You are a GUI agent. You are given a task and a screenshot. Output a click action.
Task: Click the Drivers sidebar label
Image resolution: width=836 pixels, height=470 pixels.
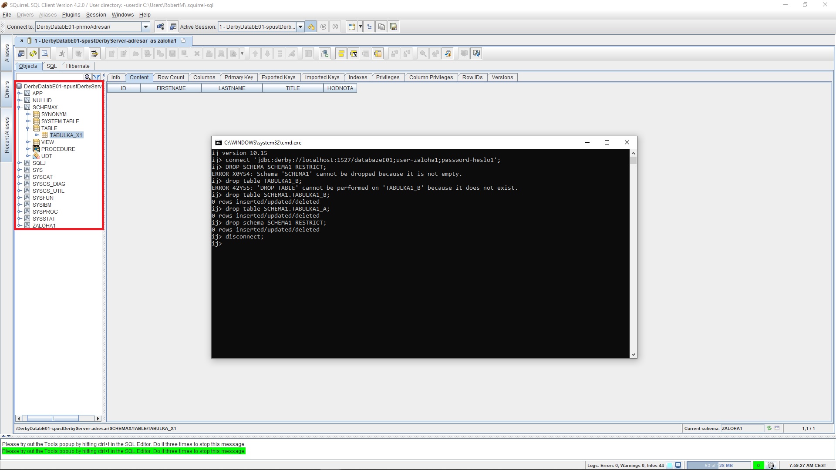(x=7, y=87)
